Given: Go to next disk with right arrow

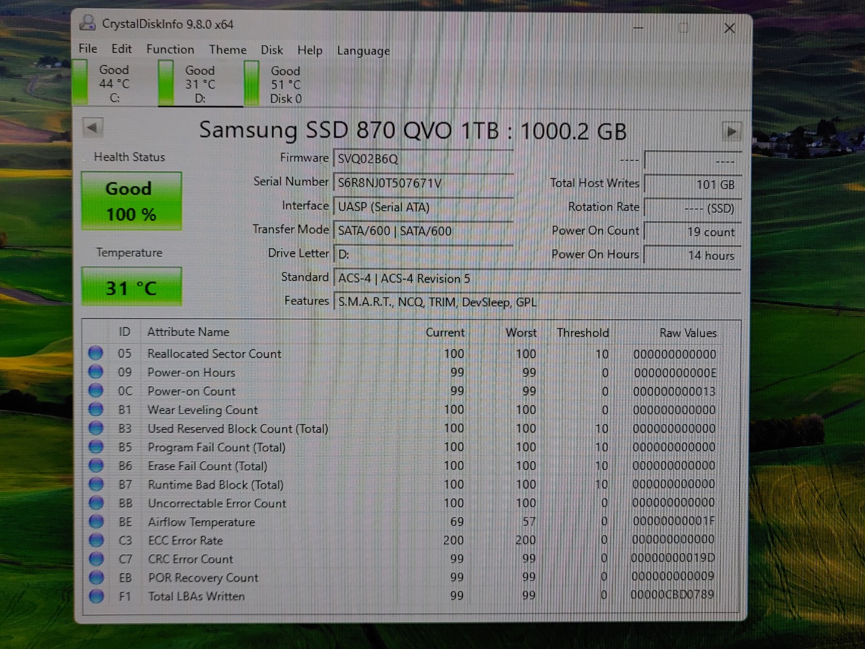Looking at the screenshot, I should pos(731,132).
